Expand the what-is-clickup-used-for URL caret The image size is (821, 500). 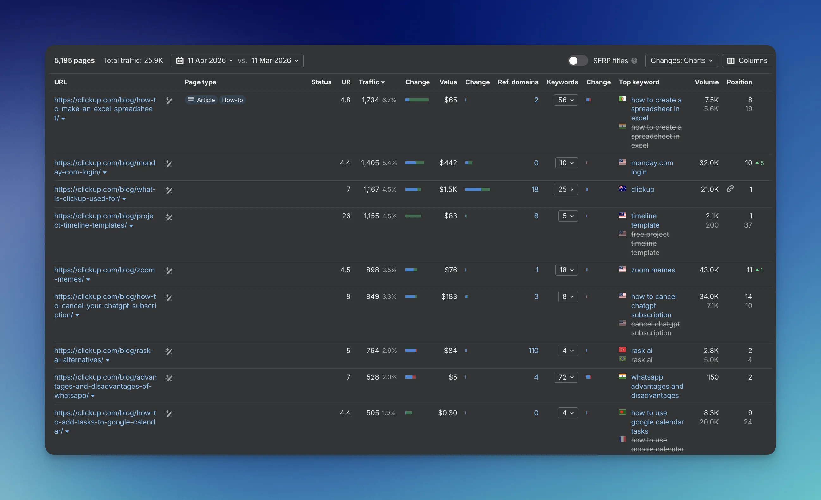coord(124,199)
